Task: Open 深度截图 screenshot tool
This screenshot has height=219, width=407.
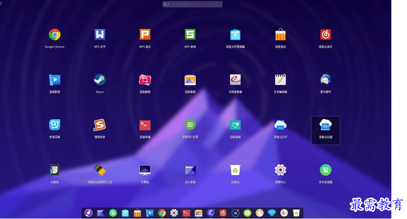Action: pyautogui.click(x=145, y=80)
